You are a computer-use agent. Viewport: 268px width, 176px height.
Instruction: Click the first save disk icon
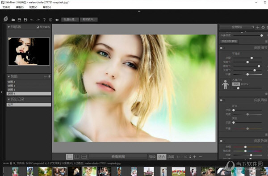click(x=19, y=20)
